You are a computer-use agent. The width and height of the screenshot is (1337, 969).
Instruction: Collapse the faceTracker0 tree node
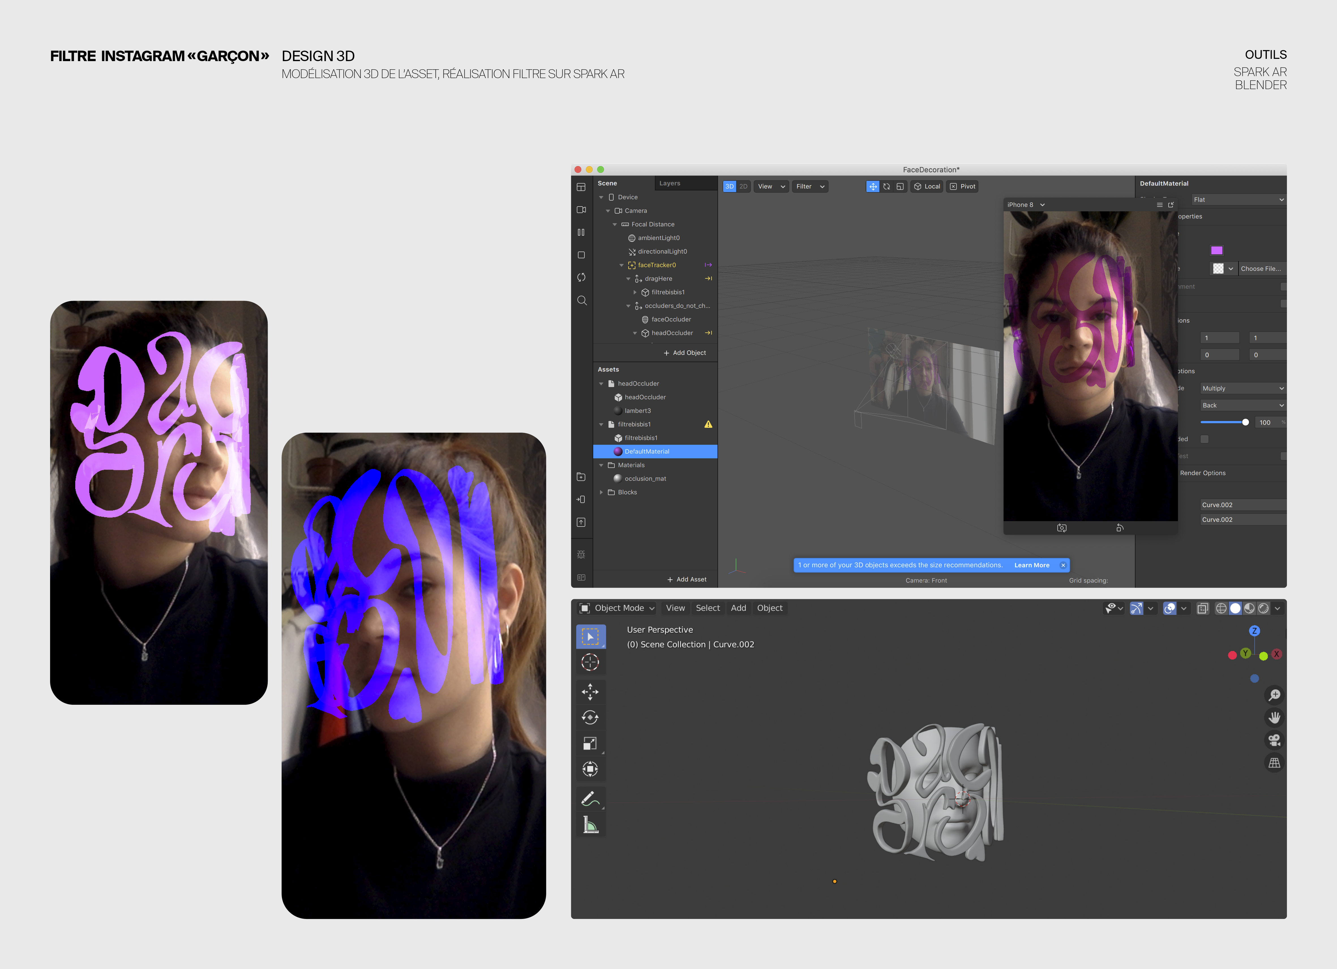[621, 265]
